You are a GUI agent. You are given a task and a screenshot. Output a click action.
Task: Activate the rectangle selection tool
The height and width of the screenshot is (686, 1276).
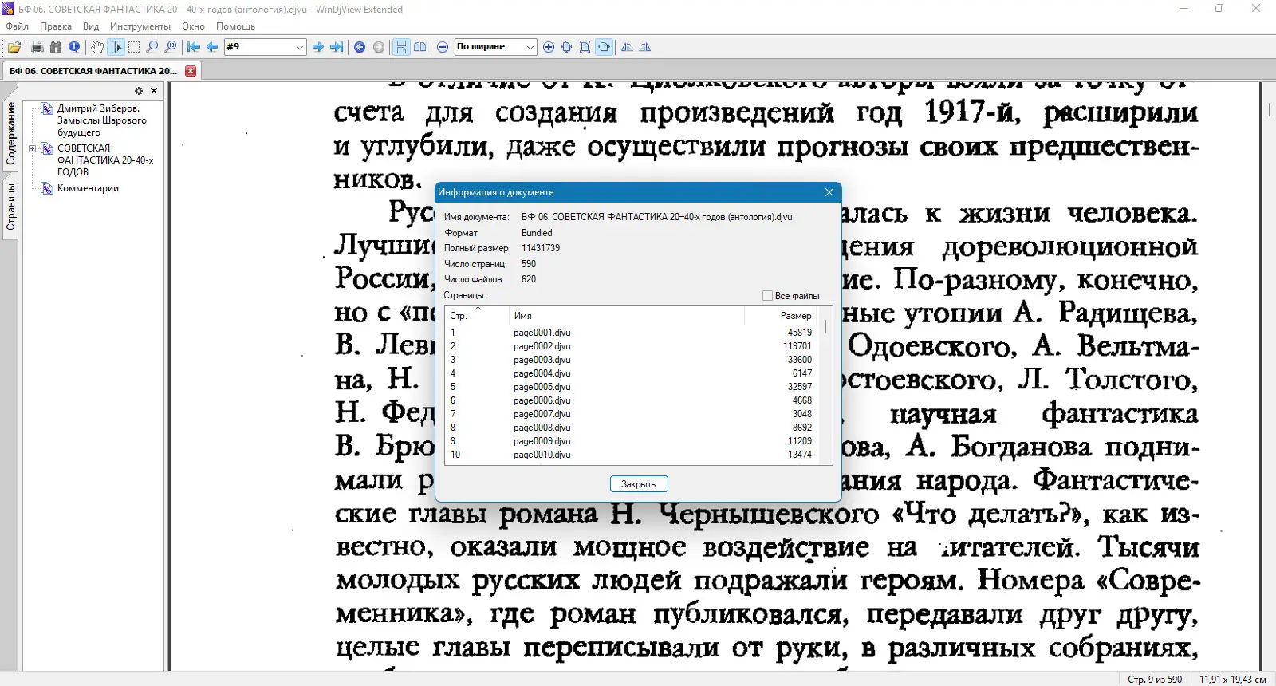pyautogui.click(x=134, y=47)
